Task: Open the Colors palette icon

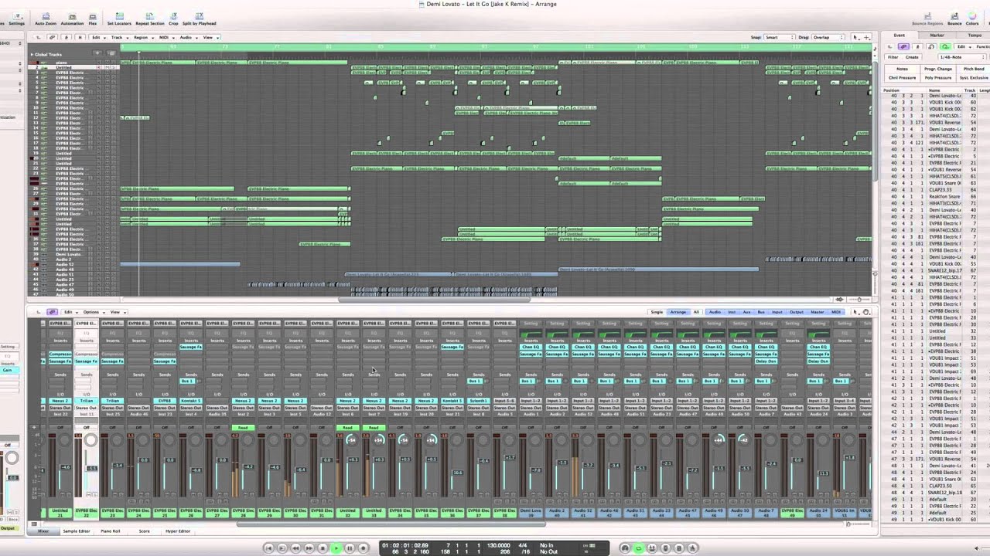Action: 972,17
